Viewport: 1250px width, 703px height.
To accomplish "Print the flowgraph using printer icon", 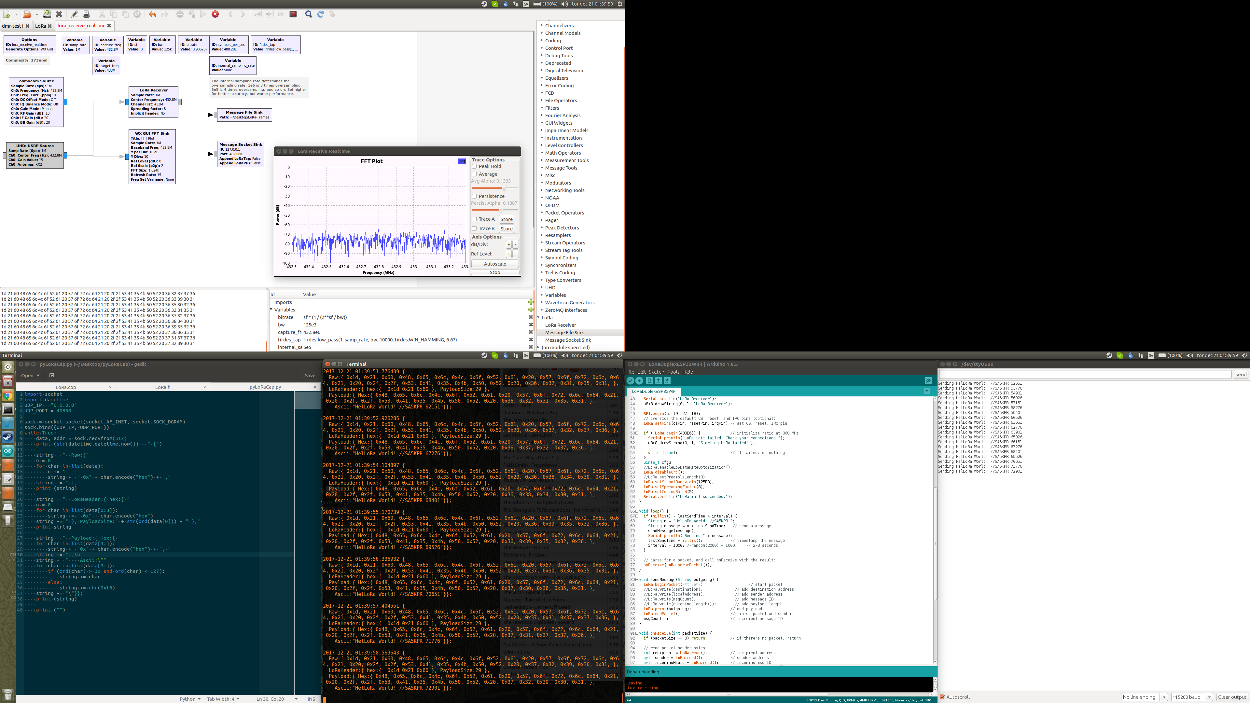I will (x=86, y=14).
